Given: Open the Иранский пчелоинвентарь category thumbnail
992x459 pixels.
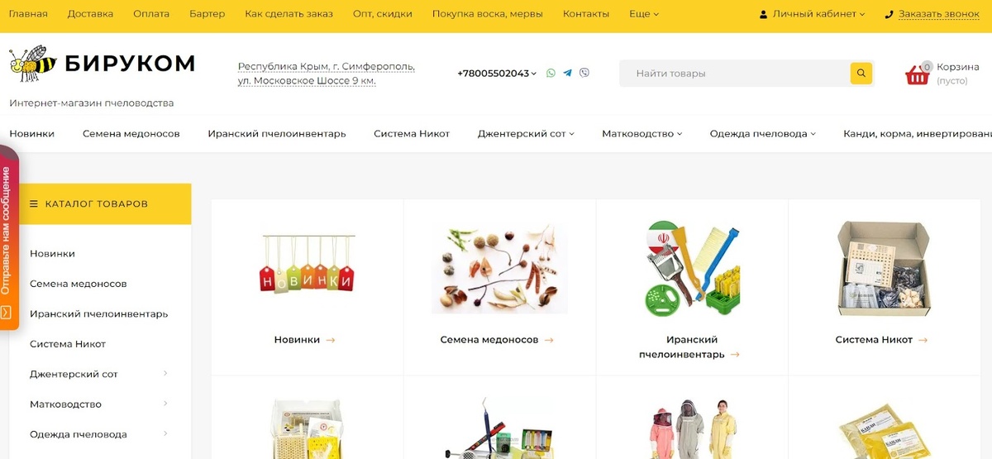Looking at the screenshot, I should point(692,269).
